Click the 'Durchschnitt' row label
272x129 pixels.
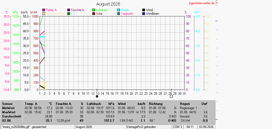pos(12,116)
